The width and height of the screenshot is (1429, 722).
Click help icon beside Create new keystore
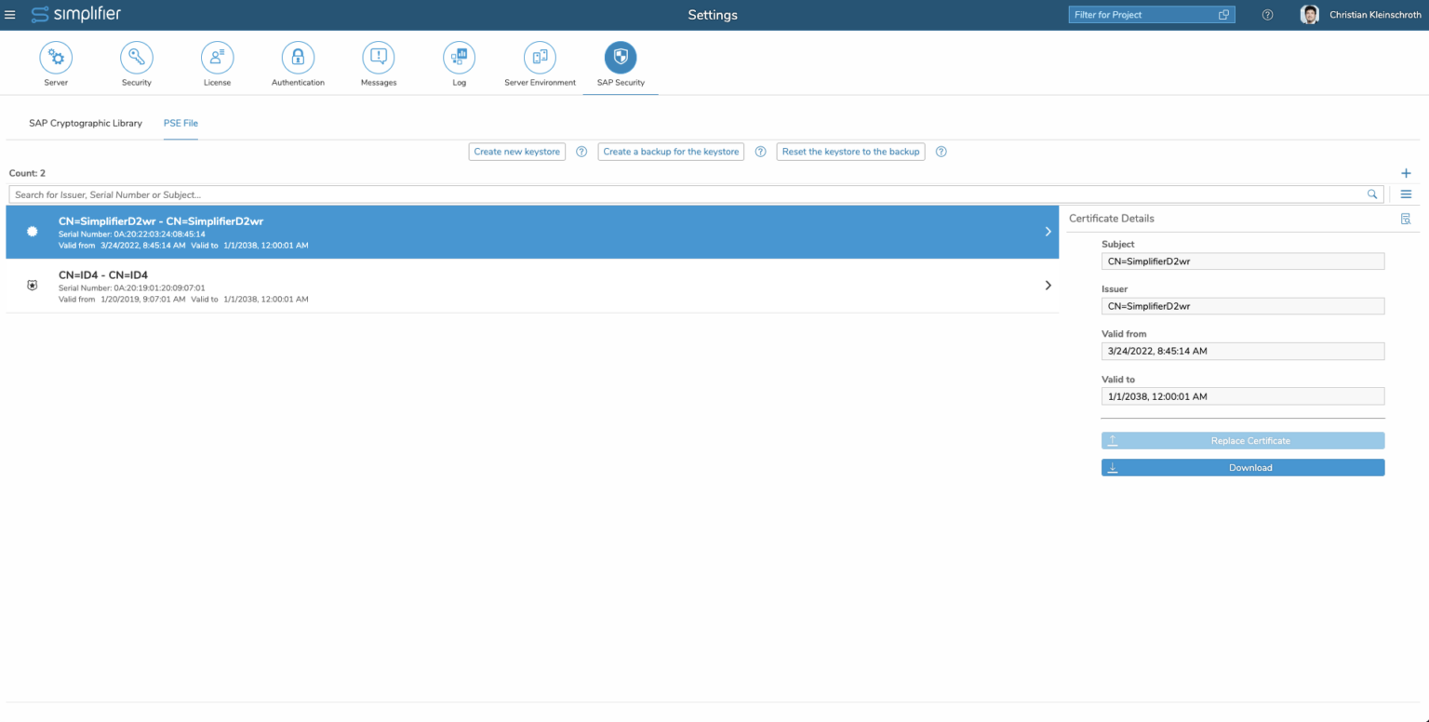[x=581, y=152]
